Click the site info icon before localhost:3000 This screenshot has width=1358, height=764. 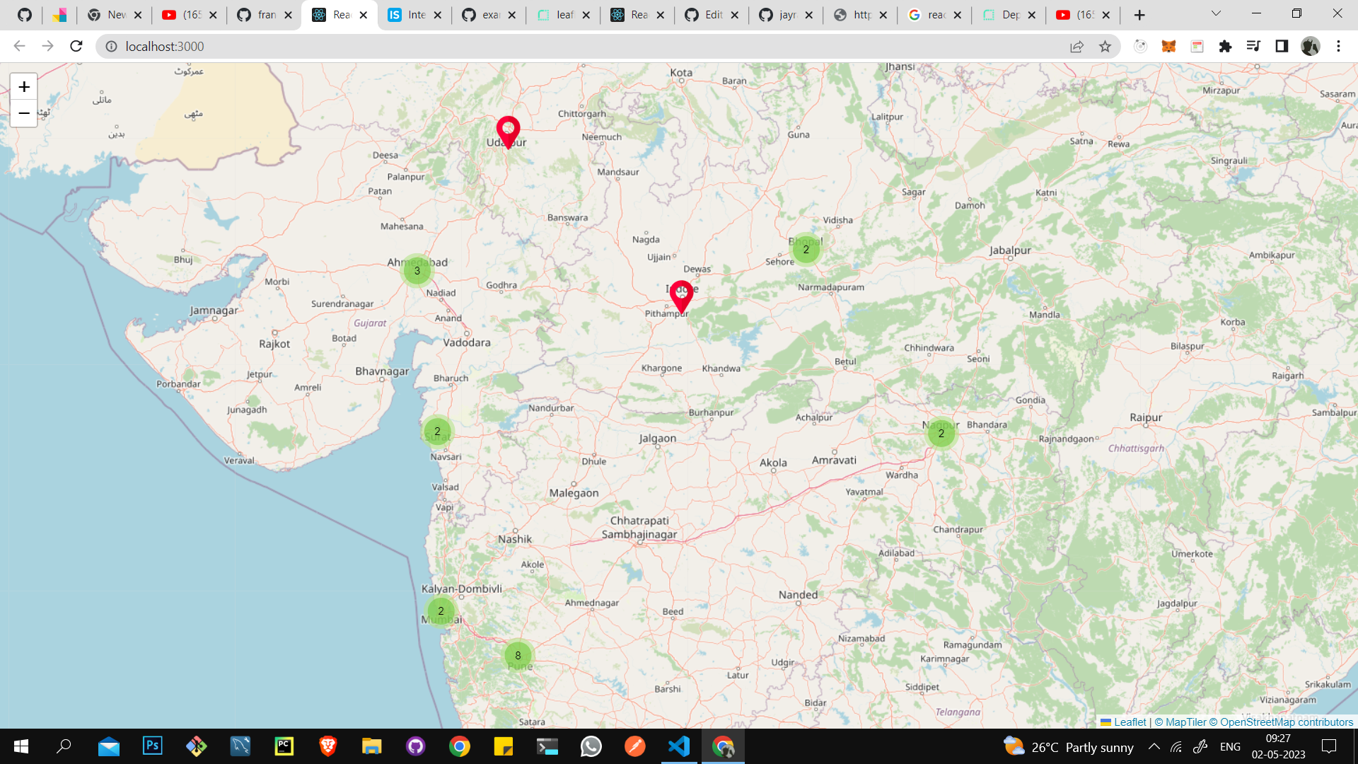point(112,47)
